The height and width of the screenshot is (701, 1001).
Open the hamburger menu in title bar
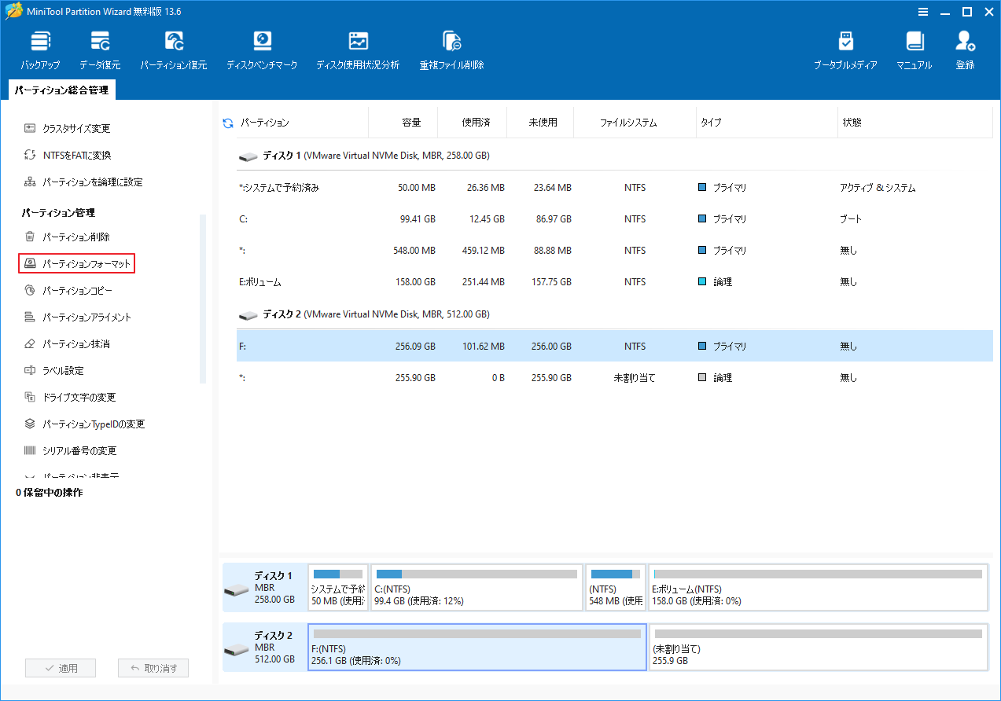coord(922,11)
